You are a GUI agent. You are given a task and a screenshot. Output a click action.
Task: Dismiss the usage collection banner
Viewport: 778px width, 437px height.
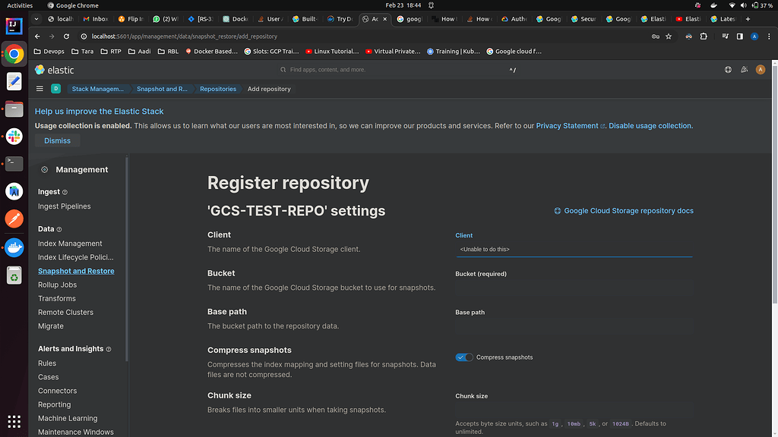point(56,140)
